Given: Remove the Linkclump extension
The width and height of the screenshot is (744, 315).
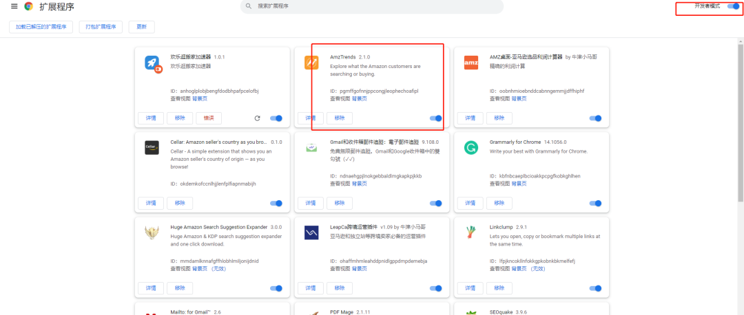Looking at the screenshot, I should [x=499, y=288].
